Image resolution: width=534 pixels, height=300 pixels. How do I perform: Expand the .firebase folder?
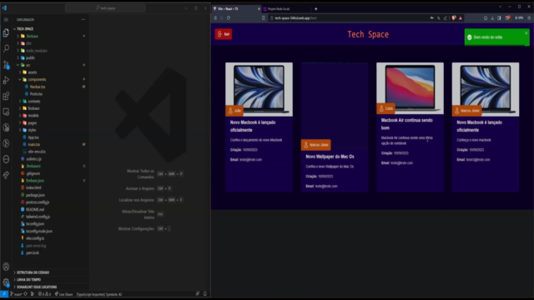tap(32, 36)
